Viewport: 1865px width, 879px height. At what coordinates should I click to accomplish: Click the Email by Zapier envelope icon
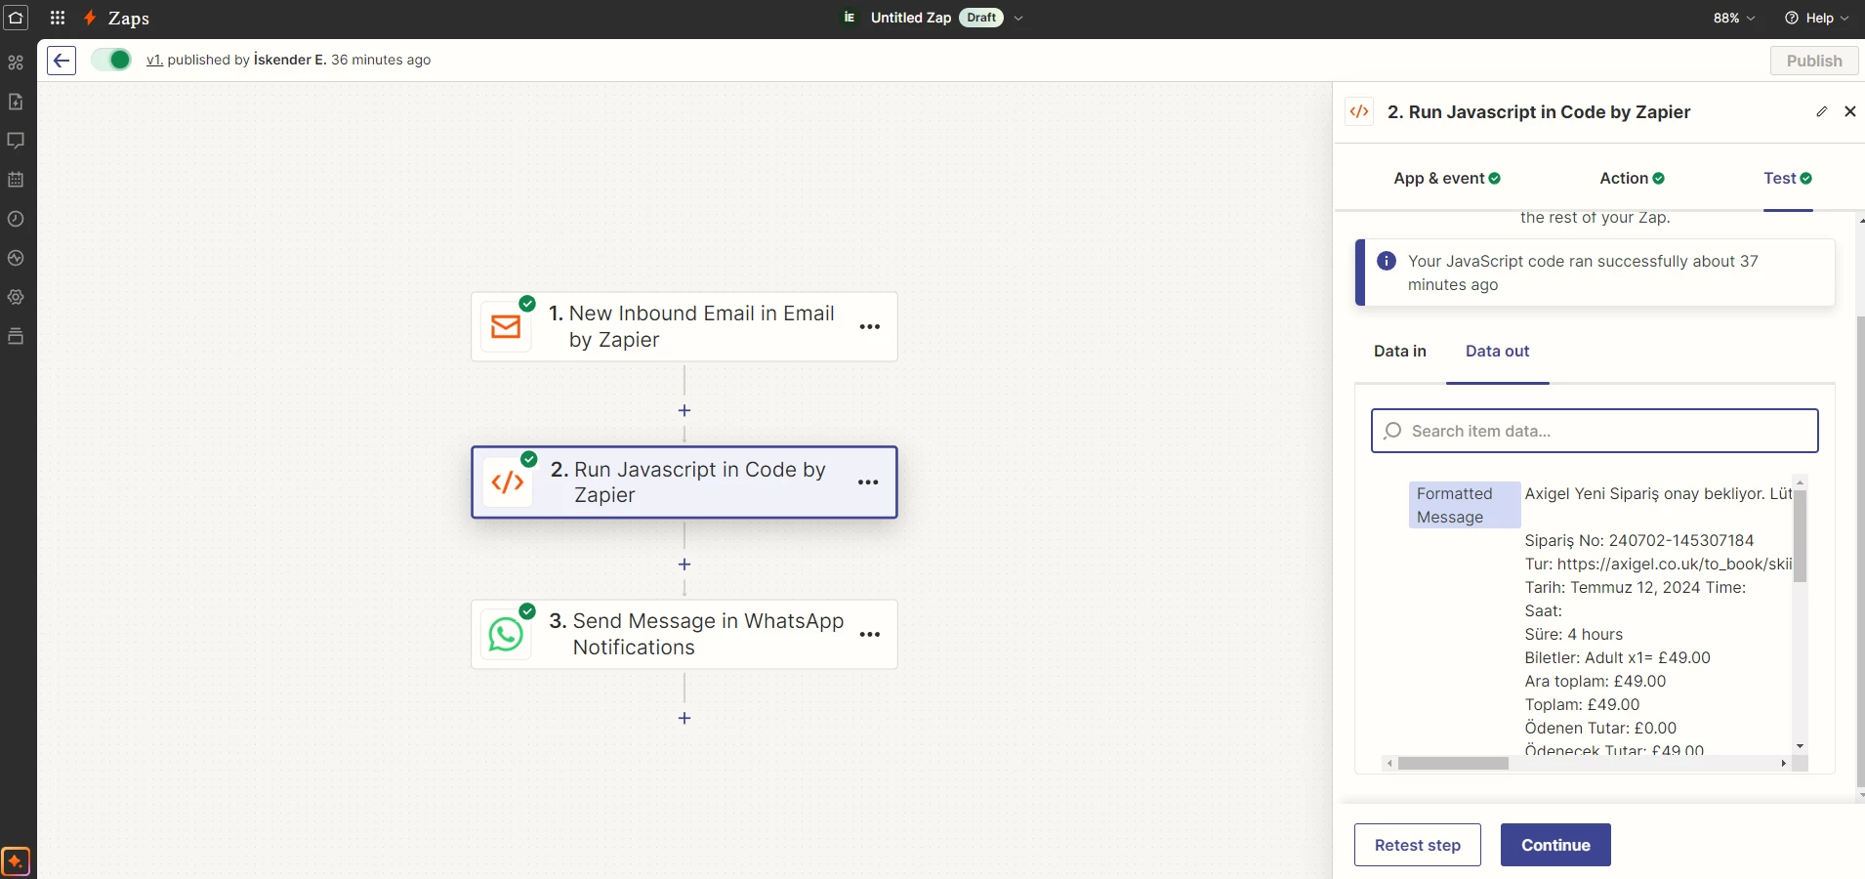506,327
